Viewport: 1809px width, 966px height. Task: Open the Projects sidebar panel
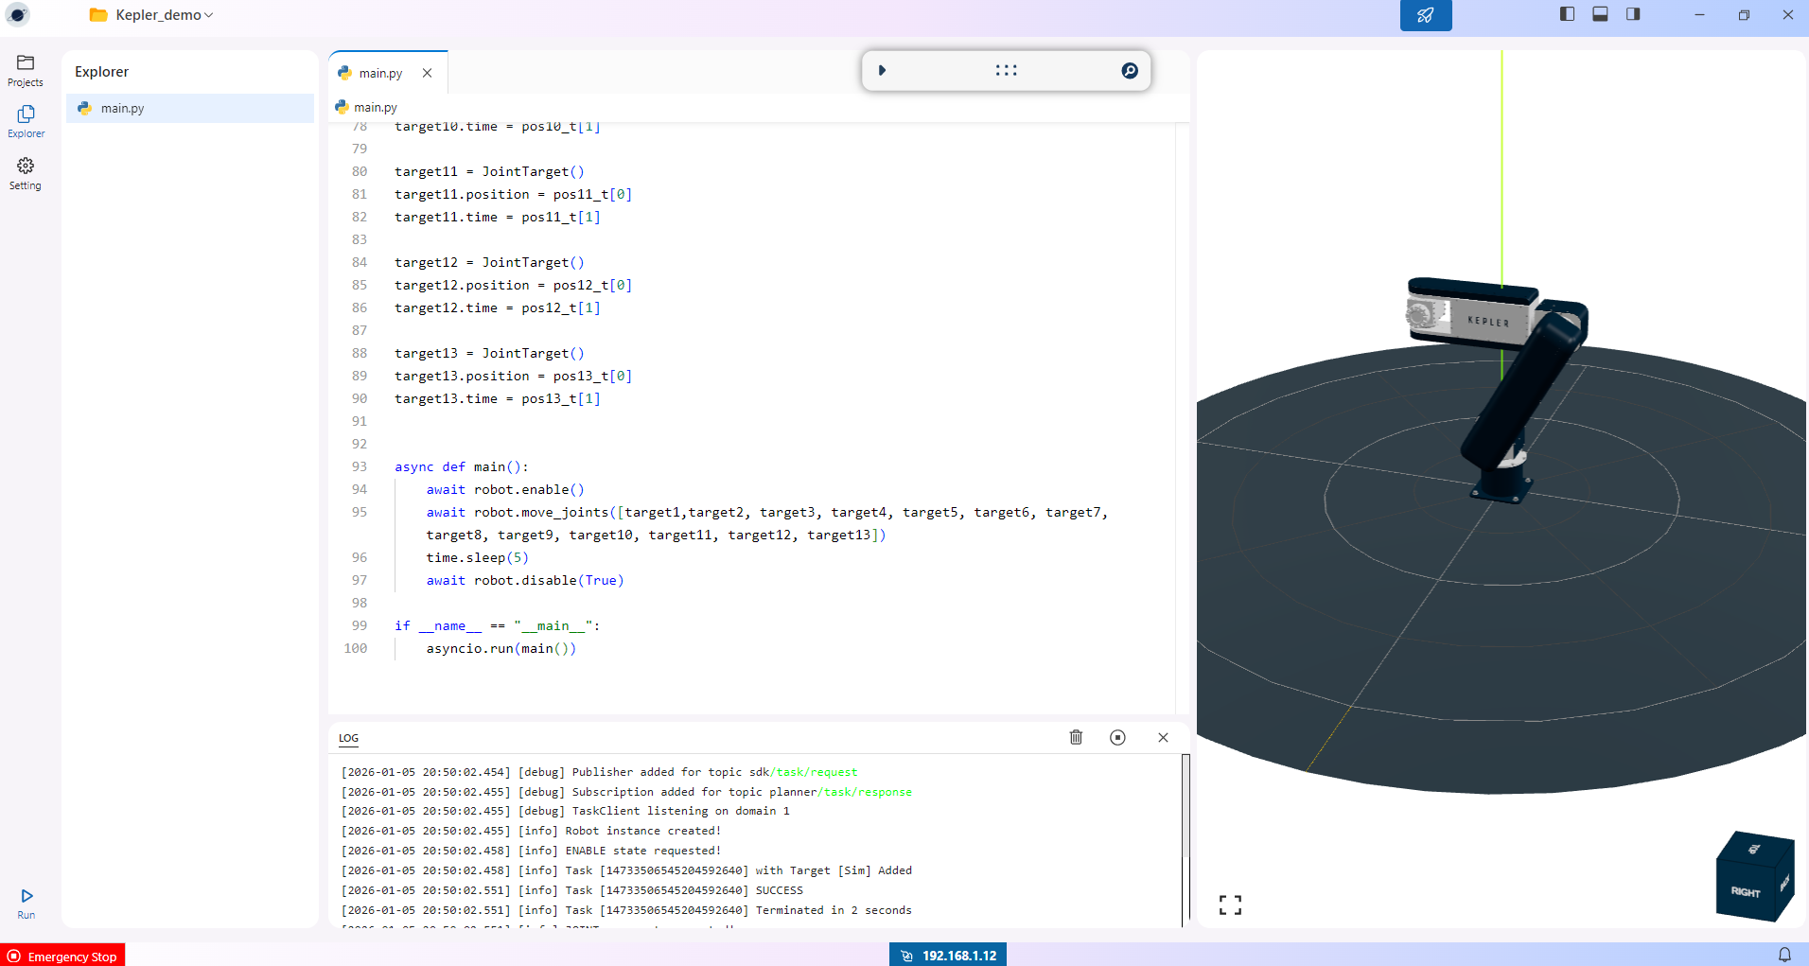[26, 70]
